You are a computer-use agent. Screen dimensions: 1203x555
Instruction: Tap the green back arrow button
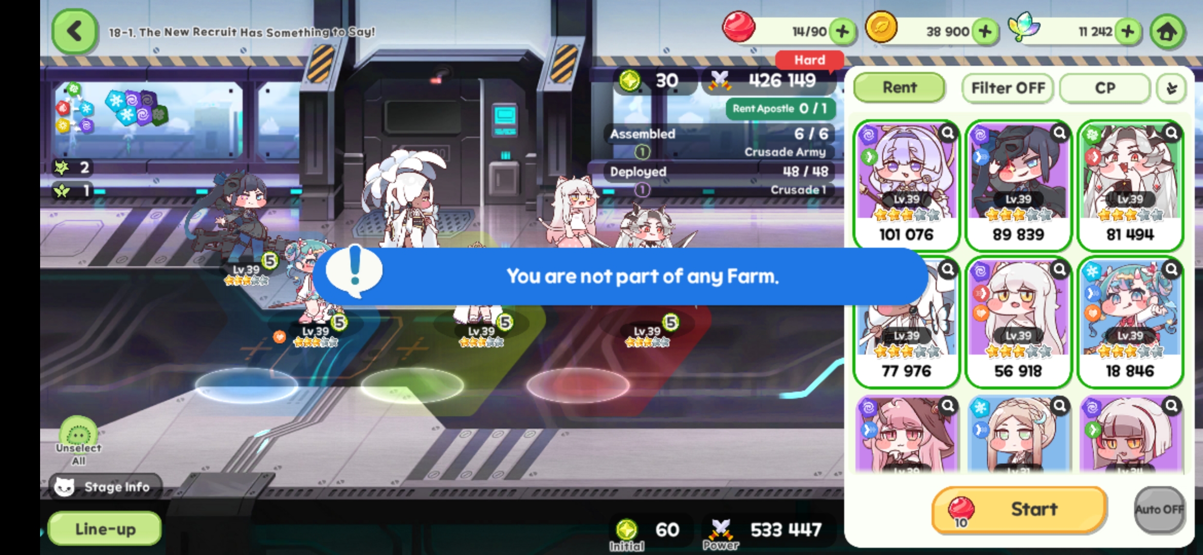click(x=75, y=31)
